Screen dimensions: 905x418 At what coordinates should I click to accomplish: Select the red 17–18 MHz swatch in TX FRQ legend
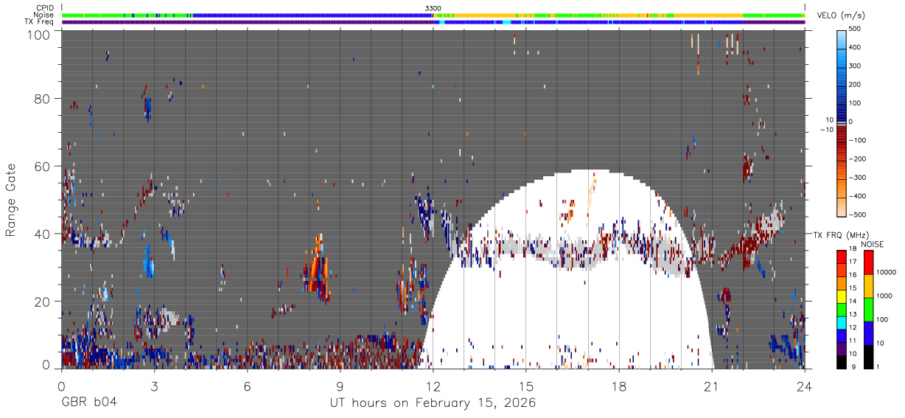pyautogui.click(x=842, y=257)
